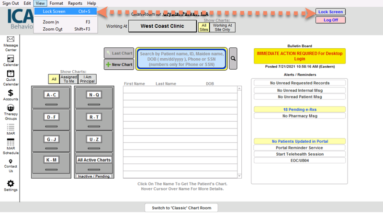The image size is (383, 214).
Task: Switch to 'Classic' Chart Room
Action: (181, 208)
